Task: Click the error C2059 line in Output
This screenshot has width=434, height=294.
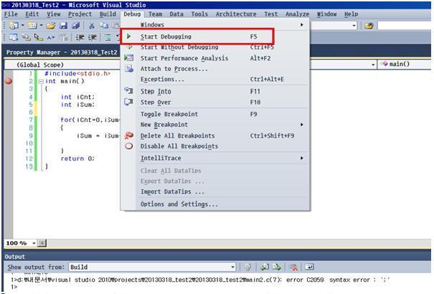Action: pyautogui.click(x=200, y=280)
